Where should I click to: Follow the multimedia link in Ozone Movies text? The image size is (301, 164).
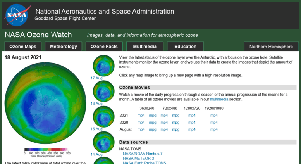click(x=219, y=100)
